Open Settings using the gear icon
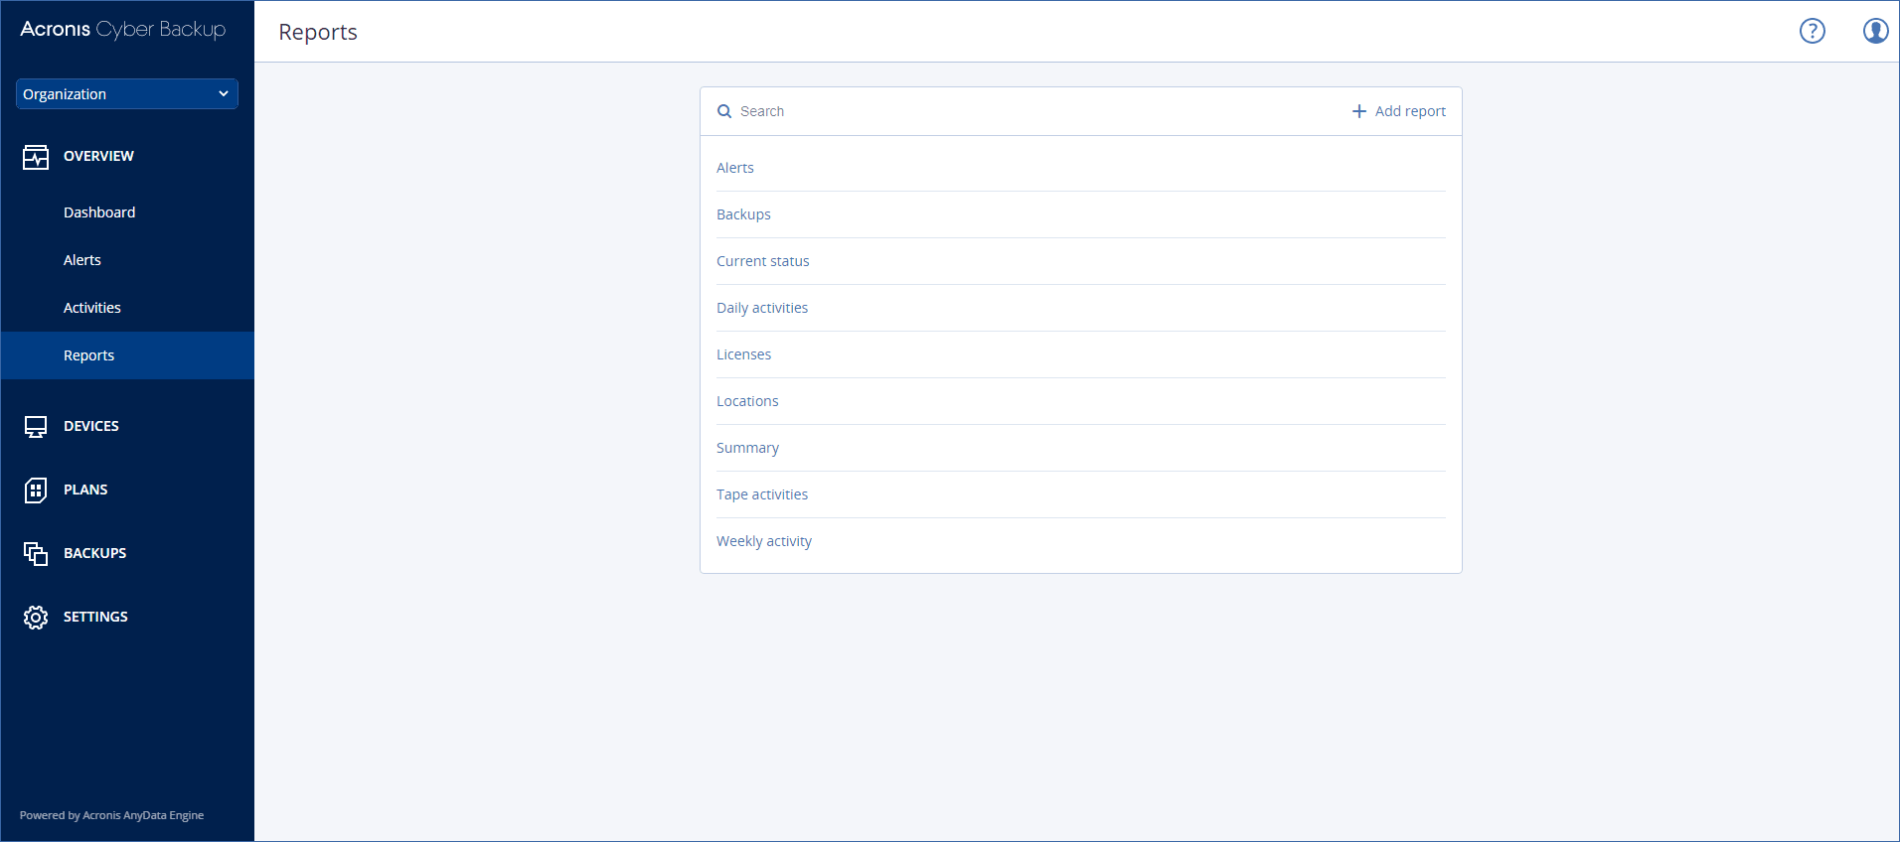 coord(36,618)
